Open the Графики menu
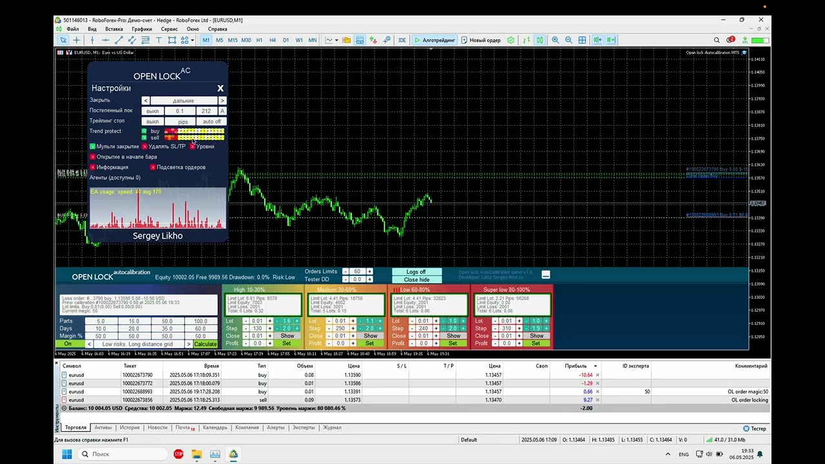825x464 pixels. tap(142, 29)
